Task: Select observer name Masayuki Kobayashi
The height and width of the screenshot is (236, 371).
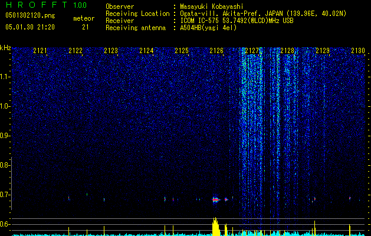Action: [x=212, y=6]
